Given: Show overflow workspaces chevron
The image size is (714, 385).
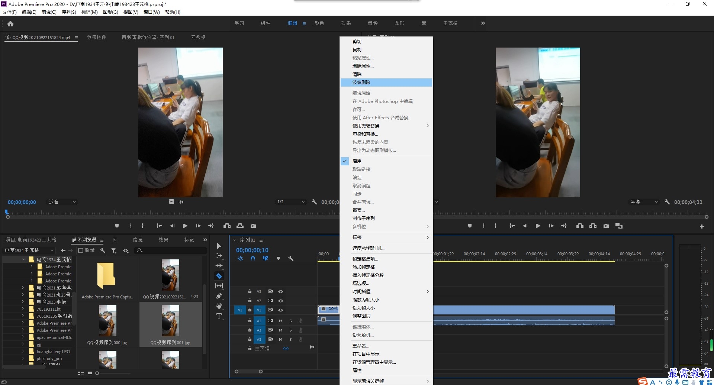Looking at the screenshot, I should point(483,23).
